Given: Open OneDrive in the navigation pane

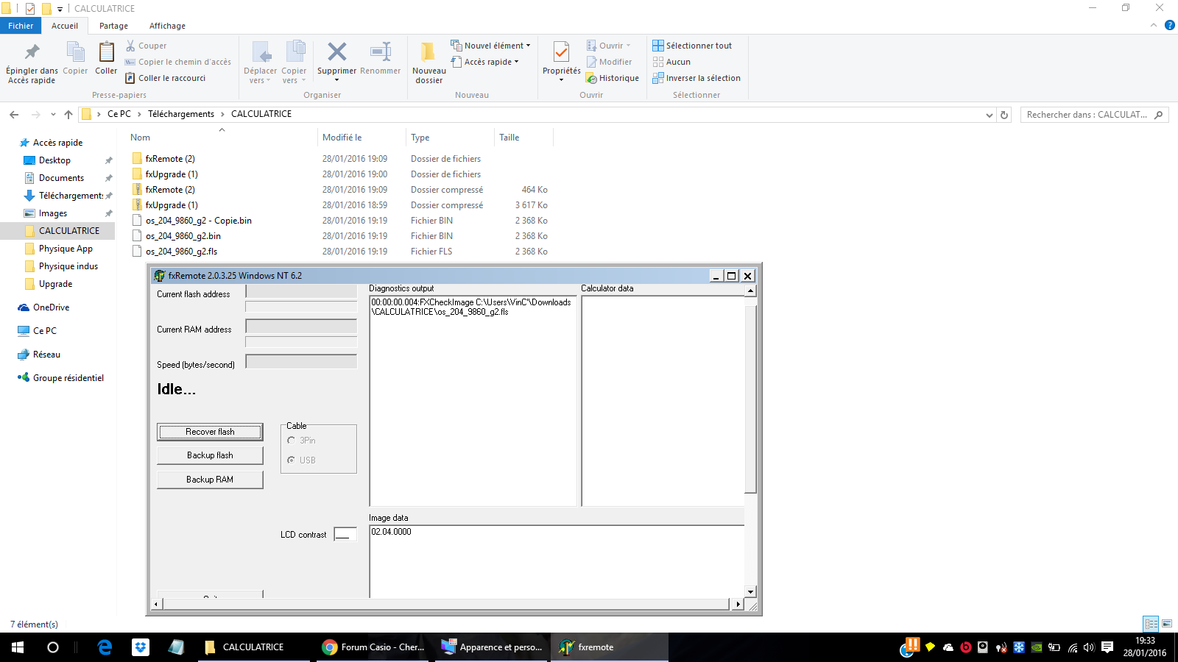Looking at the screenshot, I should pos(51,307).
